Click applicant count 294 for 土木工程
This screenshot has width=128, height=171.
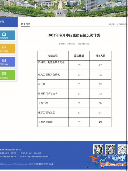pyautogui.click(x=100, y=103)
